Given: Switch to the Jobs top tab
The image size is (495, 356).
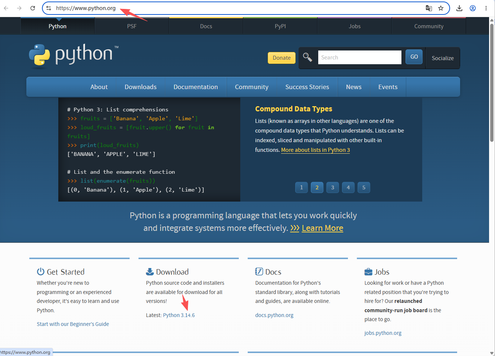Looking at the screenshot, I should click(355, 26).
